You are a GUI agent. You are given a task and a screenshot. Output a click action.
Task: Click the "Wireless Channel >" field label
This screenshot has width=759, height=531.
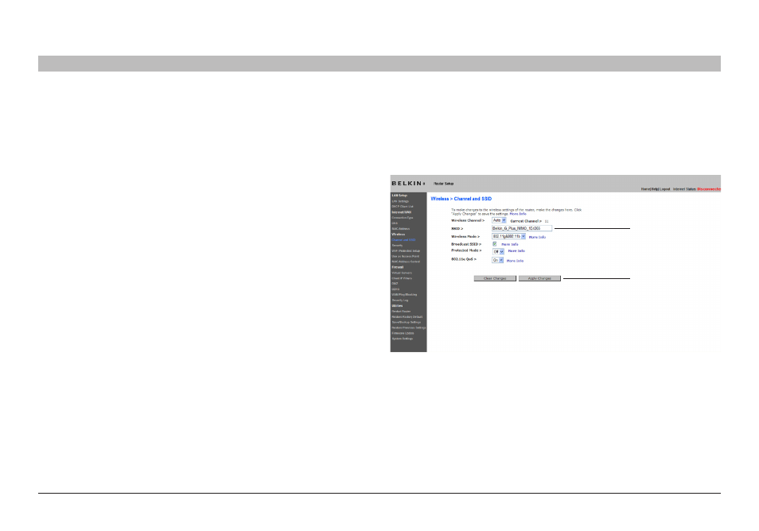pos(468,220)
